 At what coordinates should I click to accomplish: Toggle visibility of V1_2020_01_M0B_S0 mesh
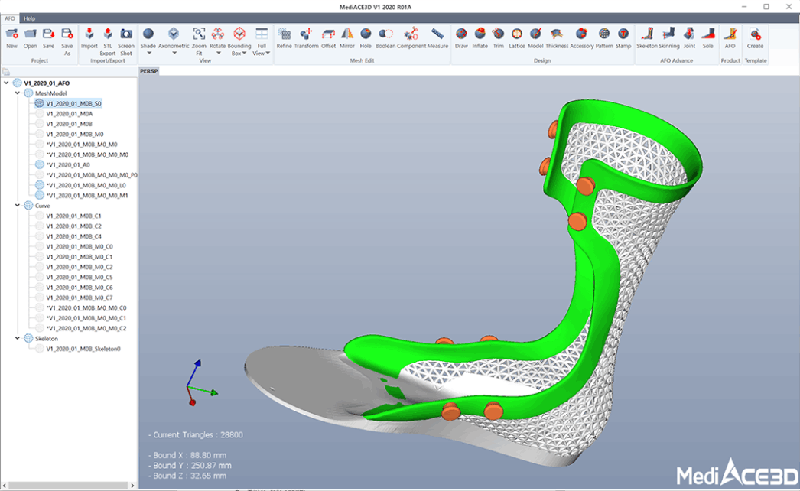click(39, 103)
